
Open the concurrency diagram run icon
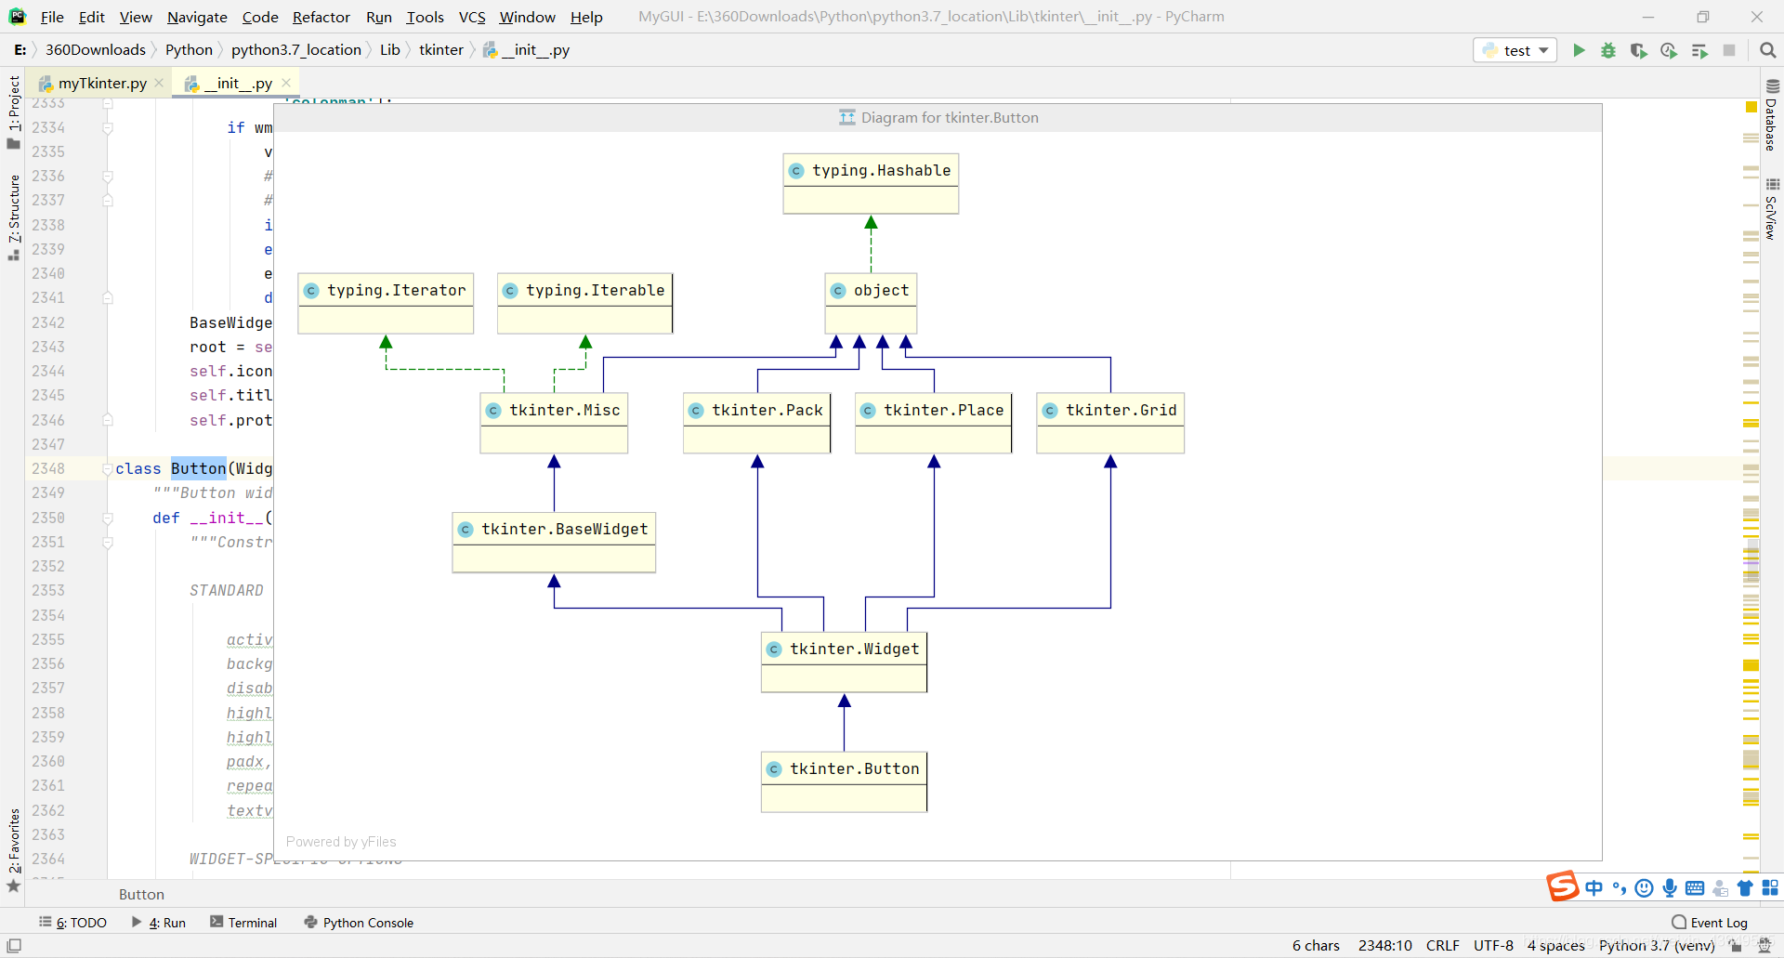[x=1699, y=50]
